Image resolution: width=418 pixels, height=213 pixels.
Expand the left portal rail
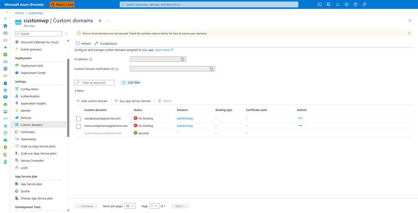pyautogui.click(x=8, y=12)
